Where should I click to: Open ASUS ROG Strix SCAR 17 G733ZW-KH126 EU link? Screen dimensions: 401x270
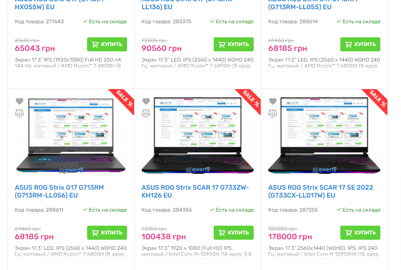[x=195, y=191]
